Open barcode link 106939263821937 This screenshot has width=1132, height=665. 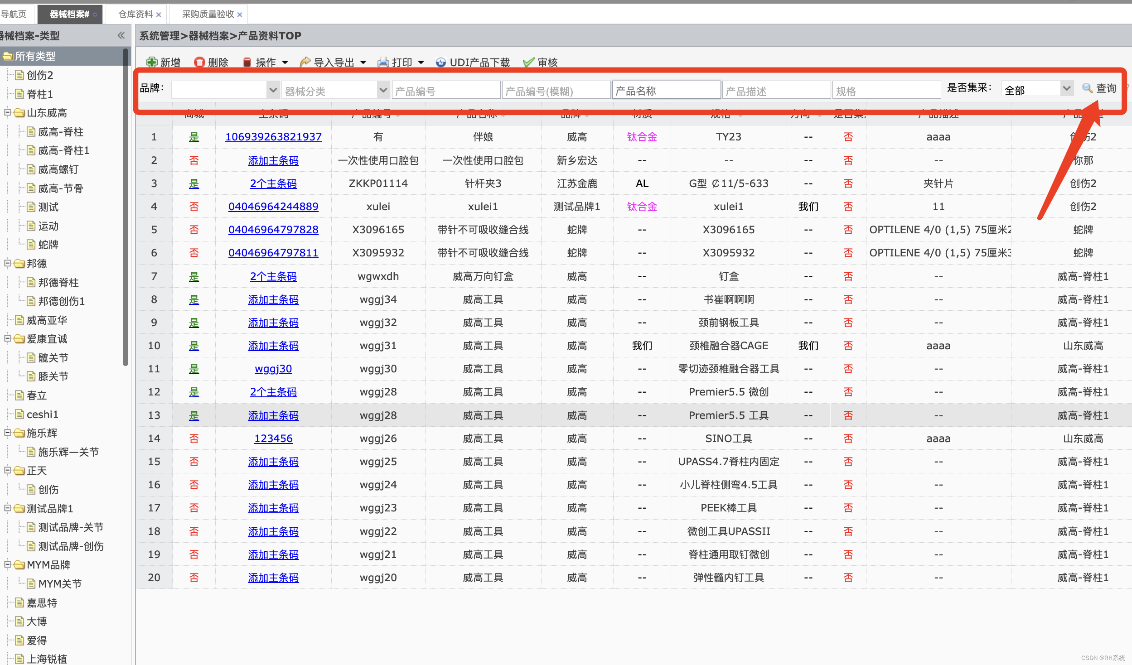tap(273, 137)
